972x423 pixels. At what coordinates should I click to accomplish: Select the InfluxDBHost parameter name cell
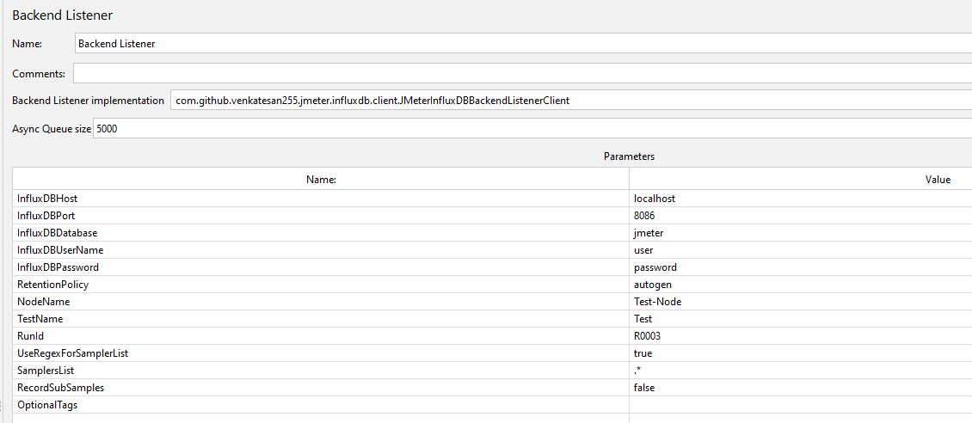[321, 199]
